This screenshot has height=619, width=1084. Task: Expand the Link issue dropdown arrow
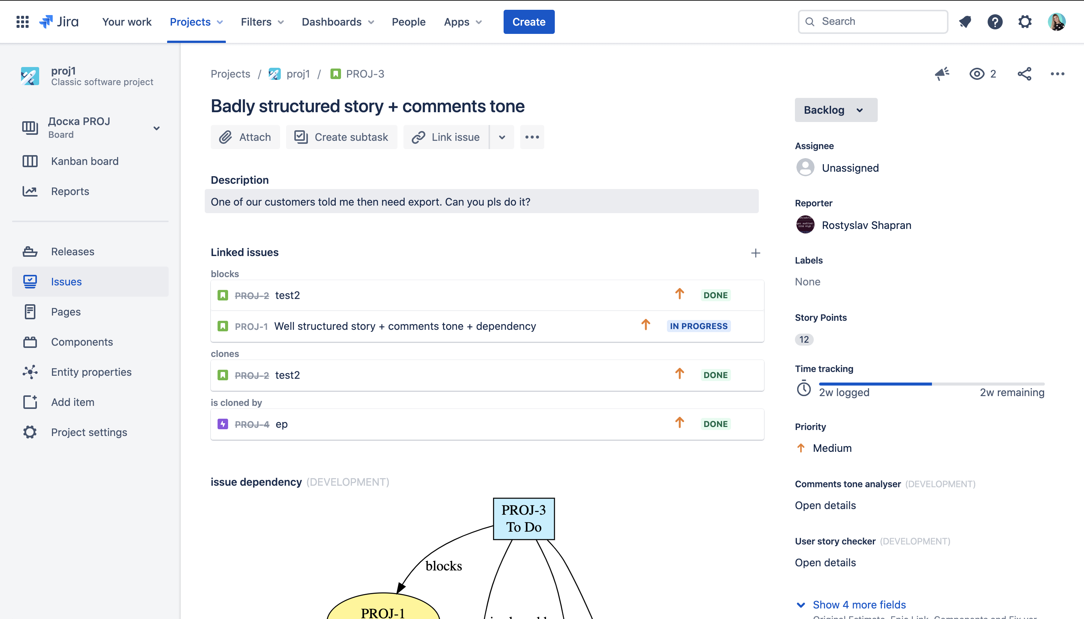click(x=502, y=137)
